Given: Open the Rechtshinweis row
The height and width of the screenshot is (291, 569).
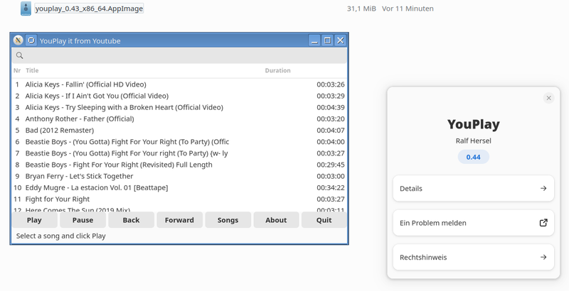Looking at the screenshot, I should pyautogui.click(x=473, y=257).
